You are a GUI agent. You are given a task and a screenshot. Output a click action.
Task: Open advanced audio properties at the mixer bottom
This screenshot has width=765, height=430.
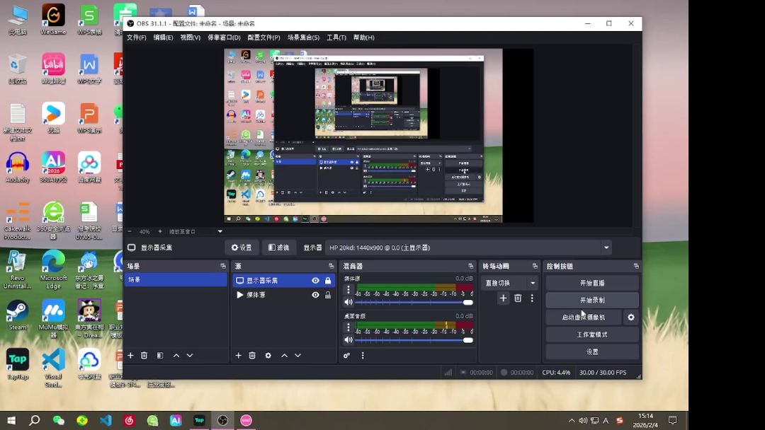coord(347,356)
